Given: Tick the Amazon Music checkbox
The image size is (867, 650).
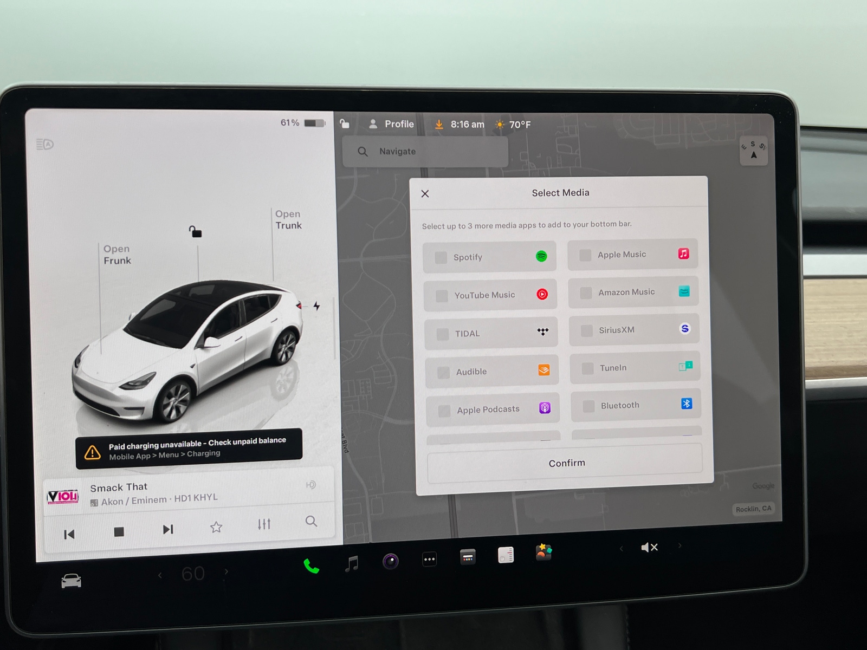Looking at the screenshot, I should click(586, 293).
